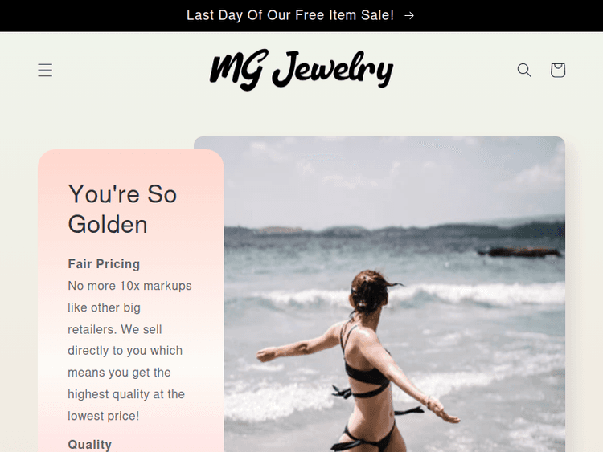This screenshot has width=603, height=452.
Task: Click the 'directly to you which' text line
Action: pyautogui.click(x=125, y=351)
